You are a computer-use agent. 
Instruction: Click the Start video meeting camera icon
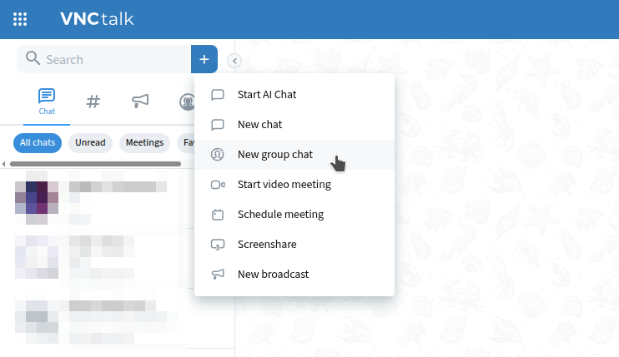(218, 185)
